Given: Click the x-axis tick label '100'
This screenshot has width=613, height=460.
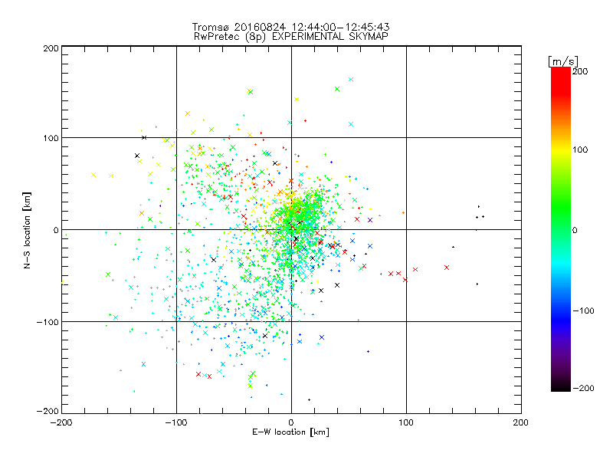Looking at the screenshot, I should 406,422.
